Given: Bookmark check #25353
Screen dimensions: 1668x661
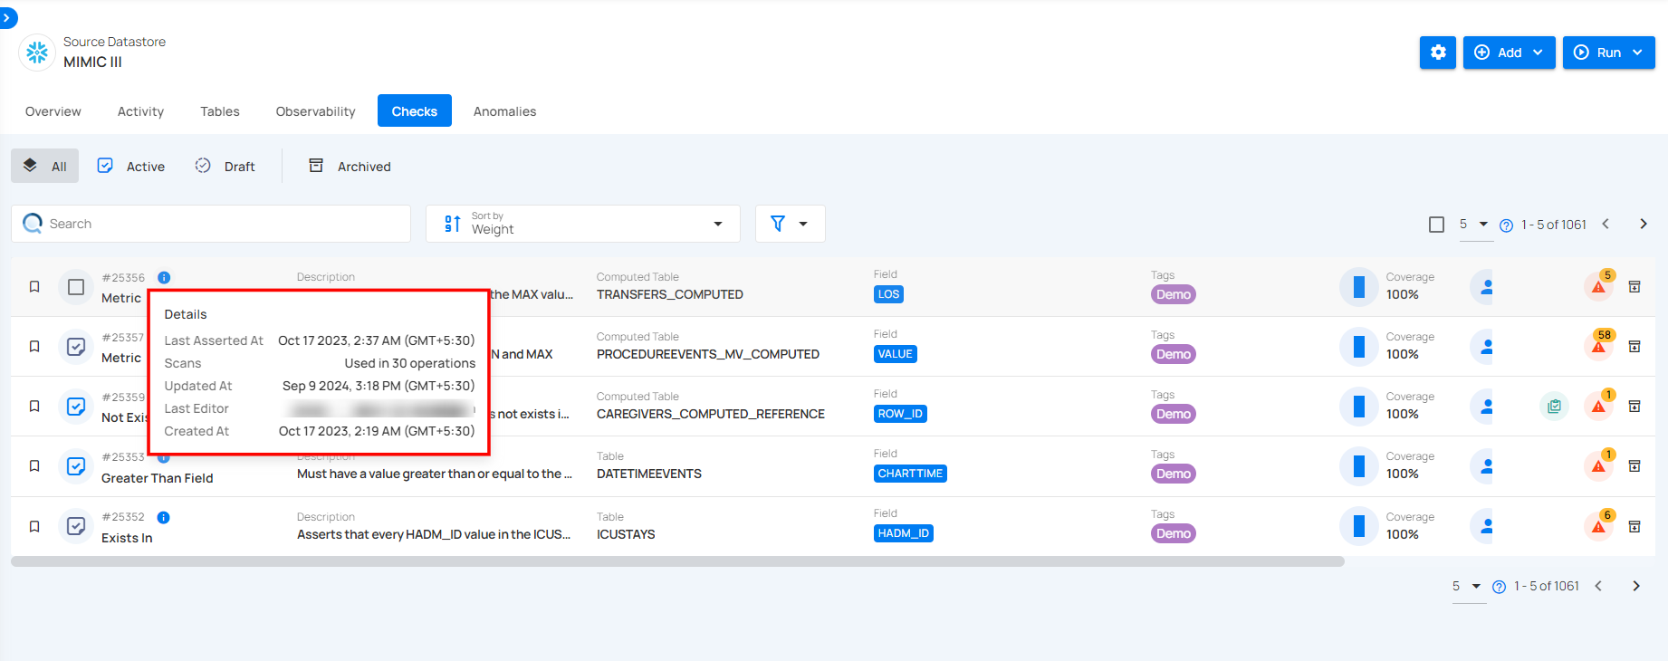Looking at the screenshot, I should coord(34,466).
